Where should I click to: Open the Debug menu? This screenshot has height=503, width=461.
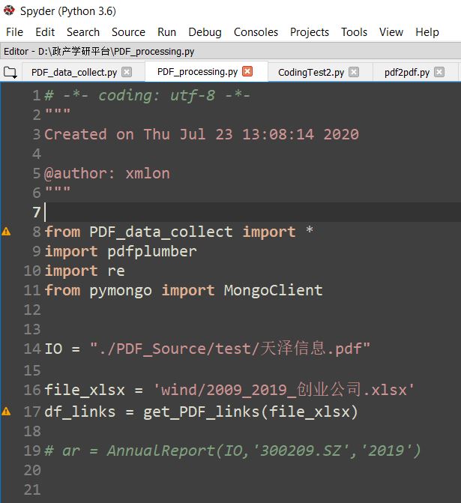[205, 32]
